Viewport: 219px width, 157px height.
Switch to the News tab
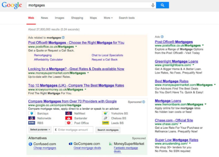point(44,18)
